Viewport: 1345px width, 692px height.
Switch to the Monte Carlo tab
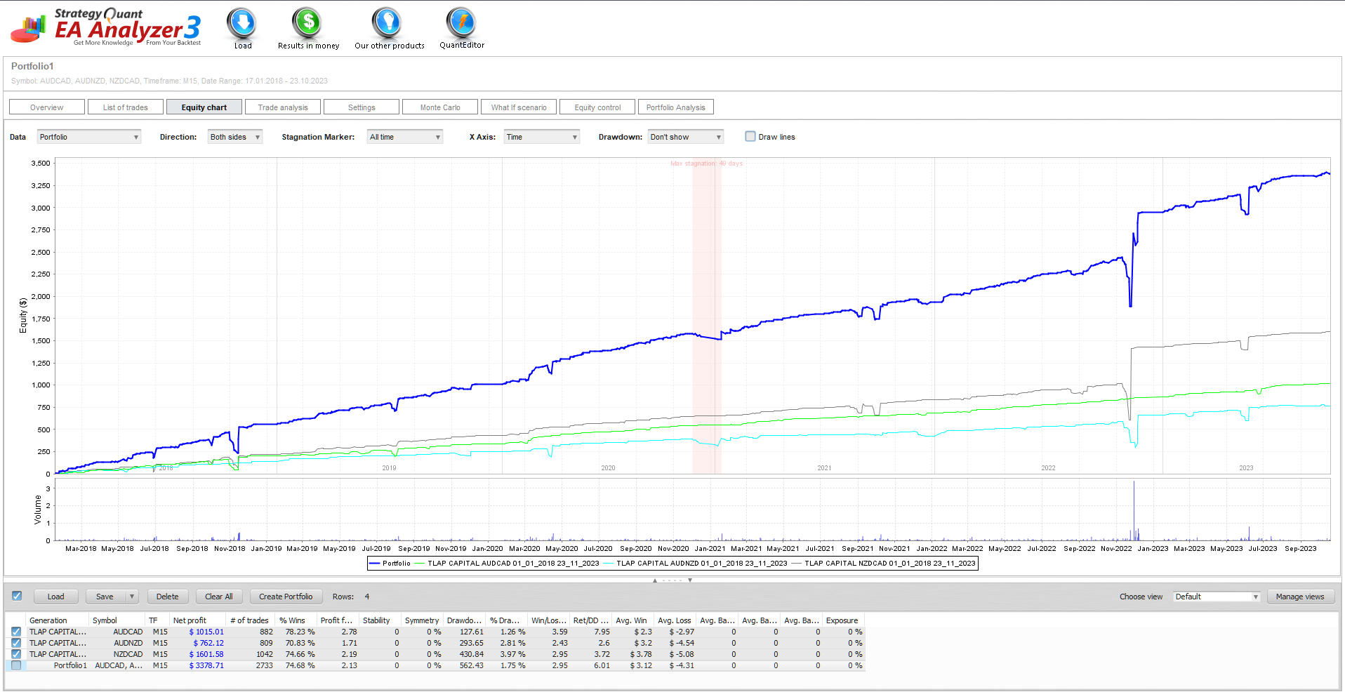pyautogui.click(x=440, y=107)
